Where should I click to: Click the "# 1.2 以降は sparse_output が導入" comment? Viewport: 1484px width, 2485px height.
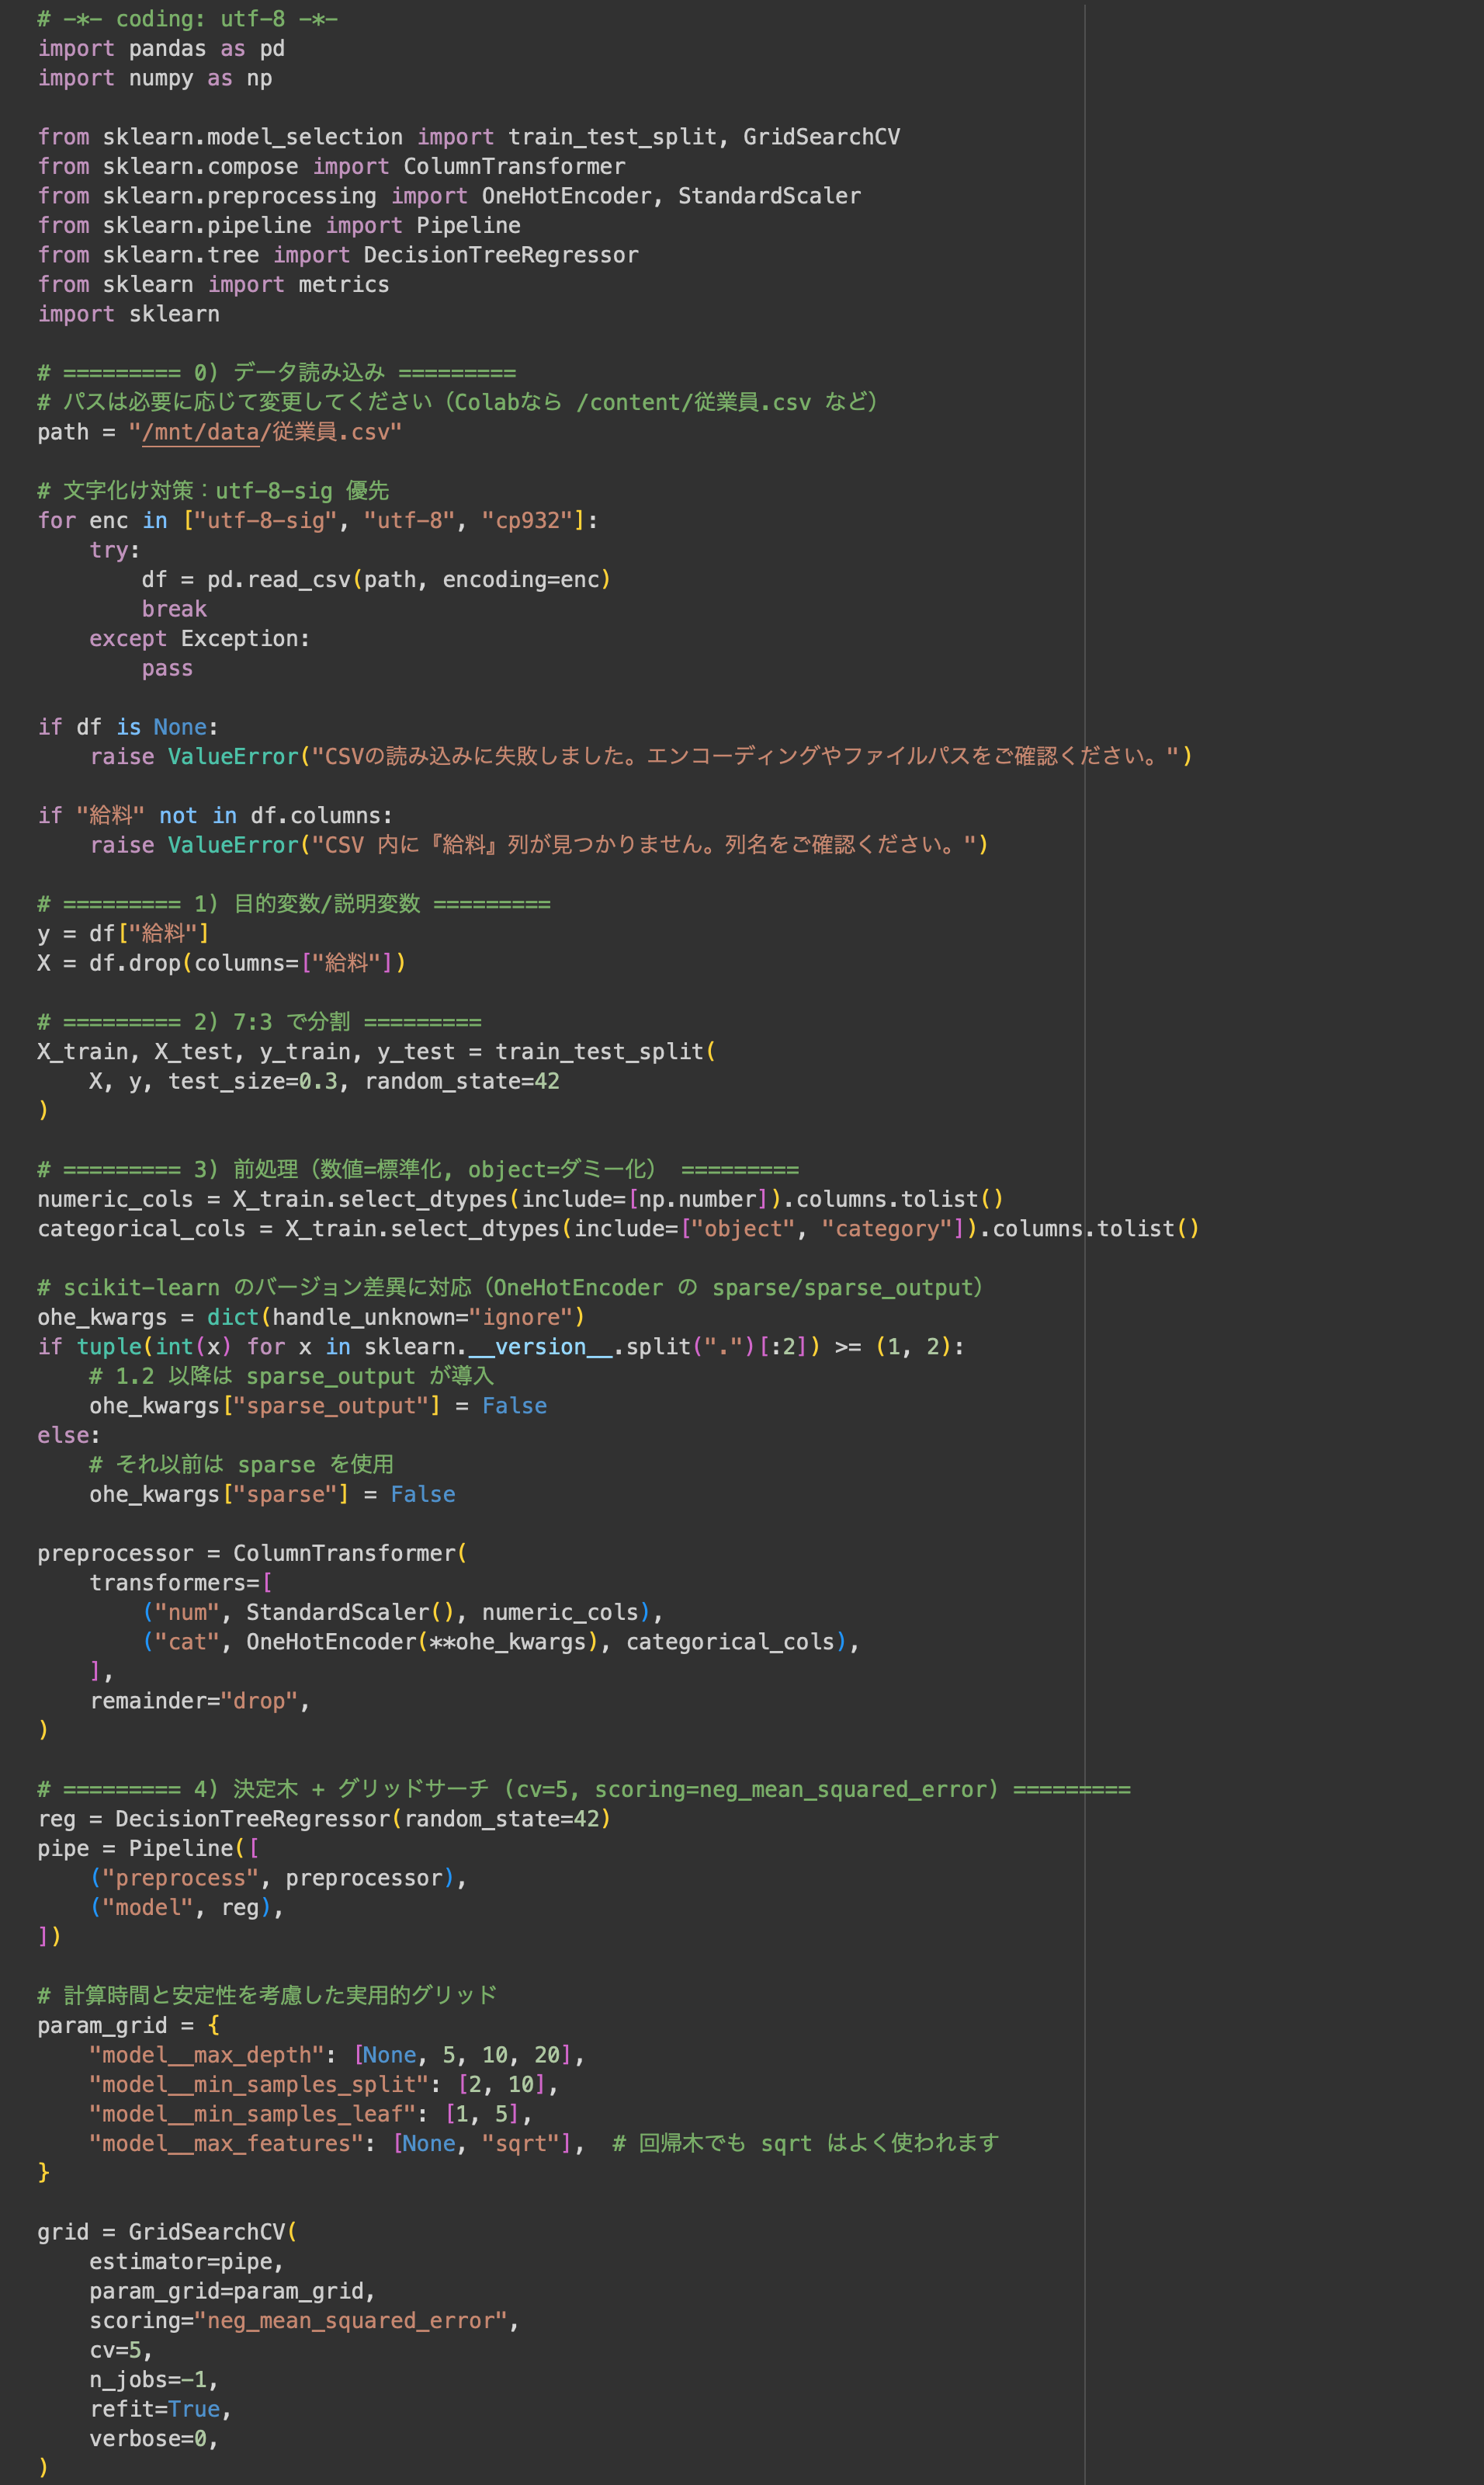pos(292,1377)
